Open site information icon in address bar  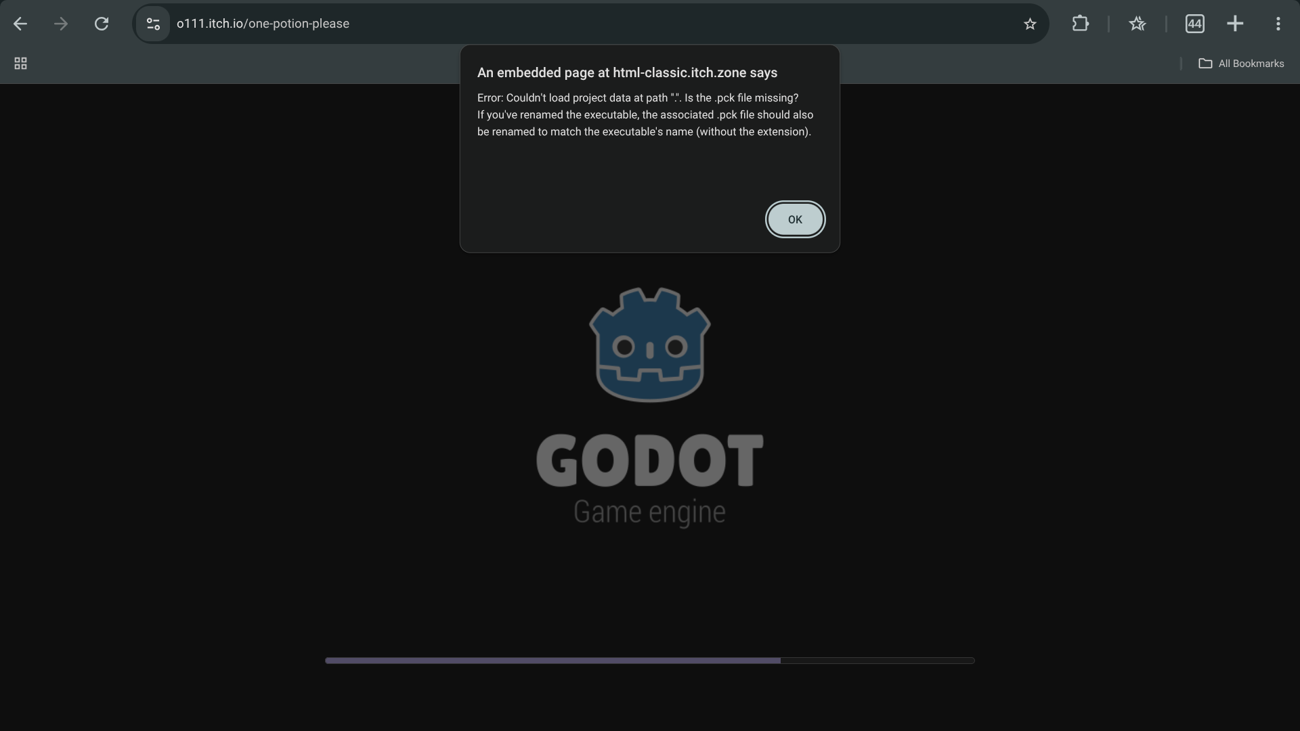click(x=153, y=24)
